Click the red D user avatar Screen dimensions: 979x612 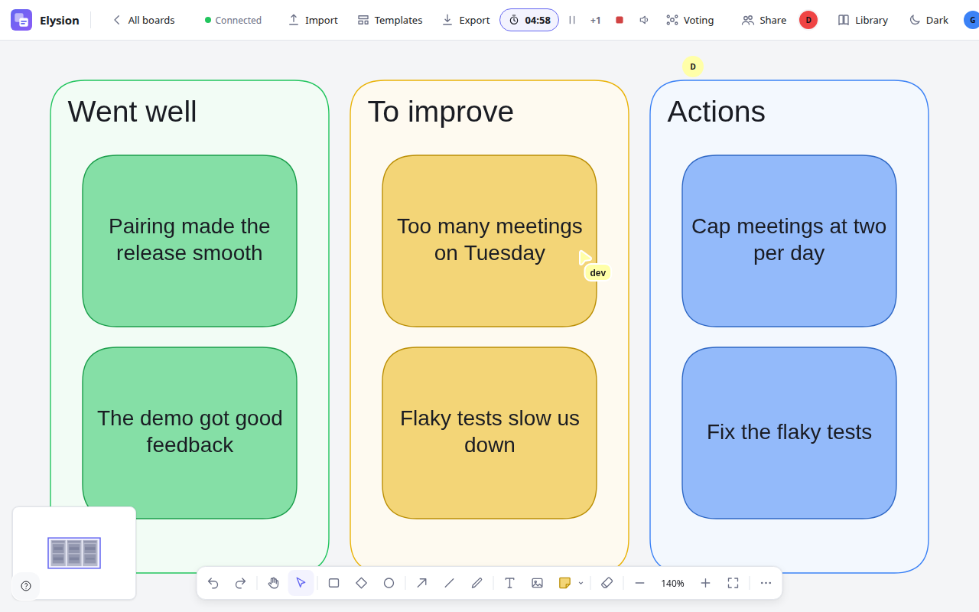pyautogui.click(x=808, y=20)
